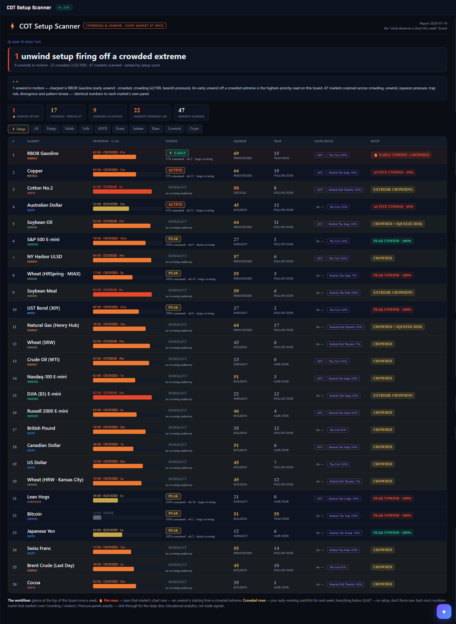Image resolution: width=456 pixels, height=624 pixels.
Task: Click the Crowding & Unwind tagline badge
Action: click(125, 26)
